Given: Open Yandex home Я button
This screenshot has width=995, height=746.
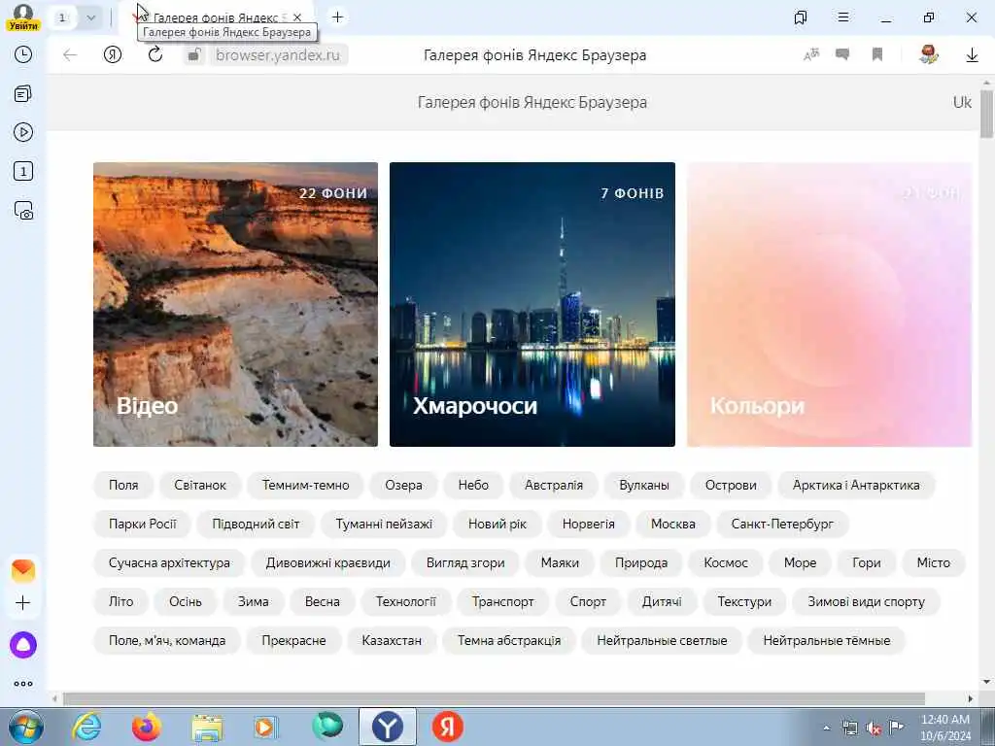Looking at the screenshot, I should pyautogui.click(x=113, y=55).
